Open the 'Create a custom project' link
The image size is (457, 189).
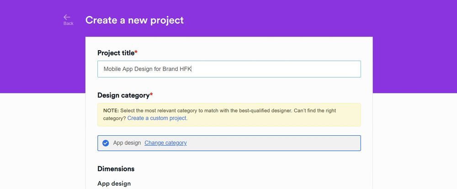[x=157, y=118]
